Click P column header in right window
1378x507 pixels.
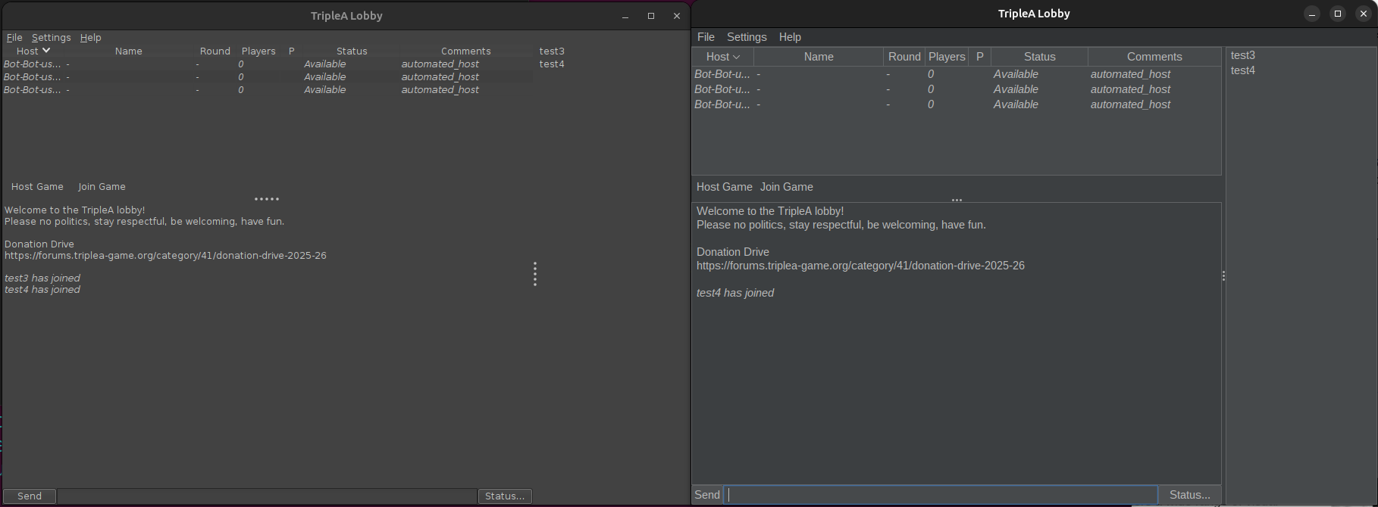coord(979,57)
